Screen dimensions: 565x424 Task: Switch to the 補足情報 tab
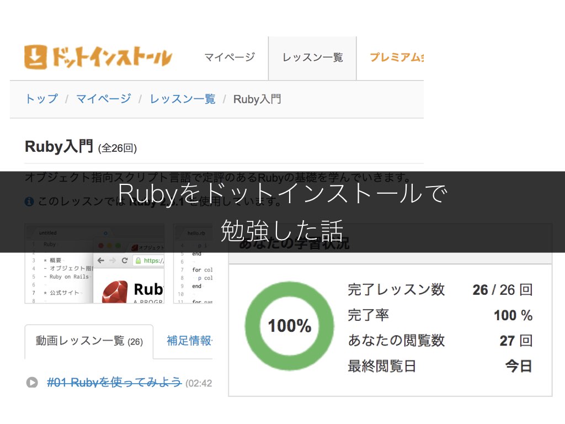[190, 341]
